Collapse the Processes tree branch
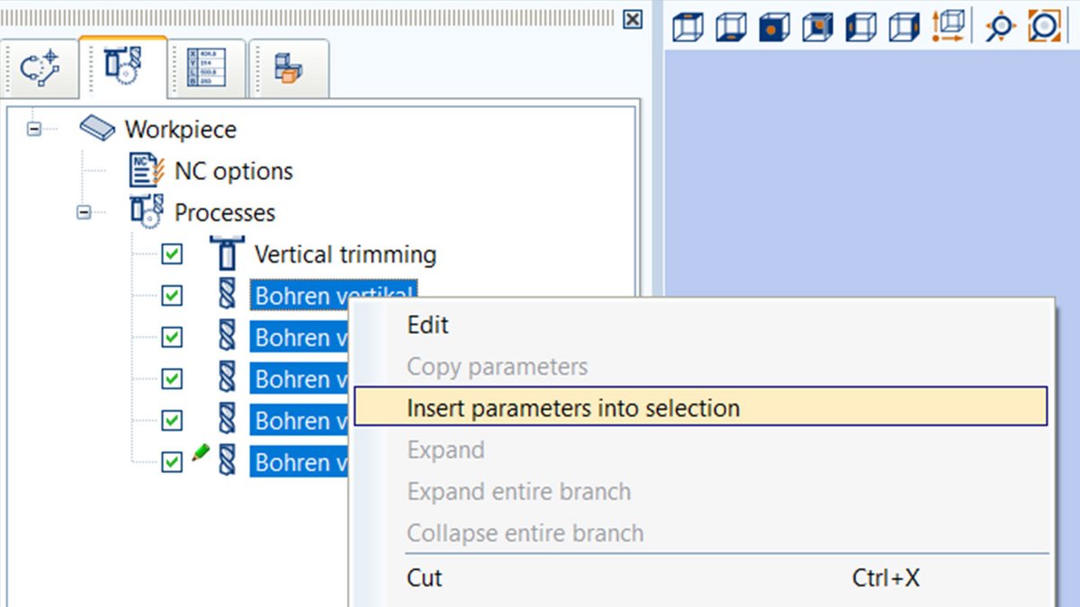The image size is (1080, 607). pyautogui.click(x=84, y=212)
